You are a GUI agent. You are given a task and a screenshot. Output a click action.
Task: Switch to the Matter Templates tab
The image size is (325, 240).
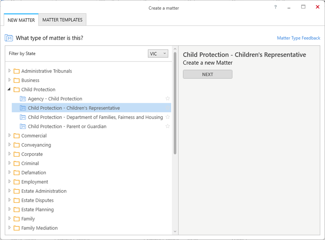pos(62,20)
